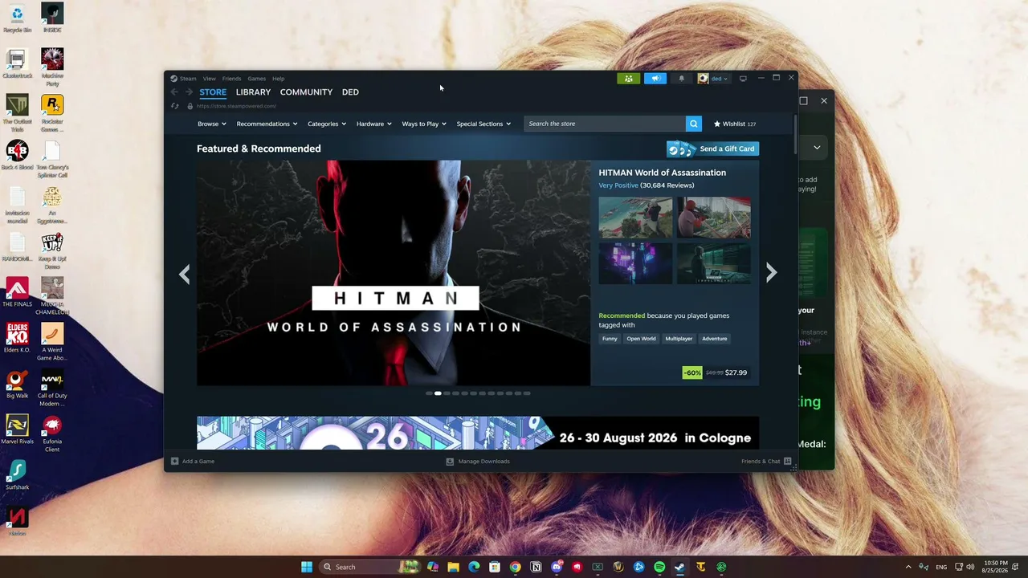Reload the Steam store page
Viewport: 1028px width, 578px height.
174,106
